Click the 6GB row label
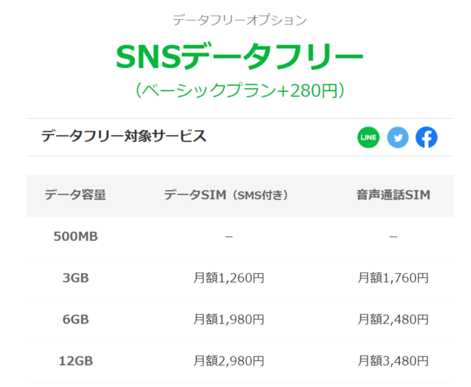 pos(76,319)
